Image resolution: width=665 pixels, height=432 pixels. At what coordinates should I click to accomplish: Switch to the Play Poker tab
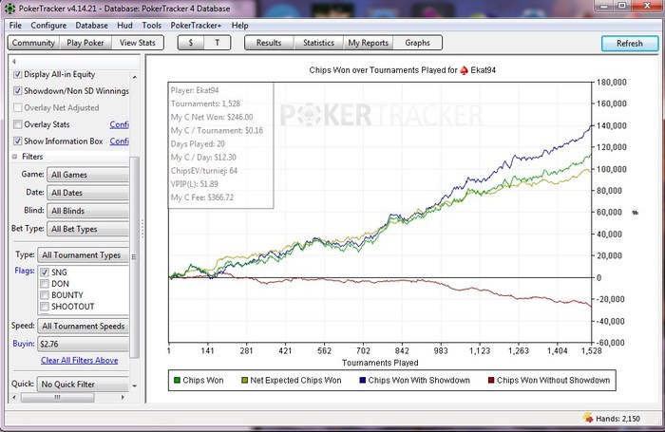[x=85, y=43]
